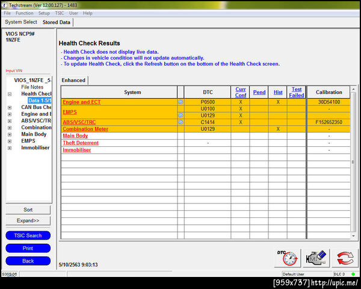Switch to the System Select tab
361x289 pixels.
(x=21, y=22)
